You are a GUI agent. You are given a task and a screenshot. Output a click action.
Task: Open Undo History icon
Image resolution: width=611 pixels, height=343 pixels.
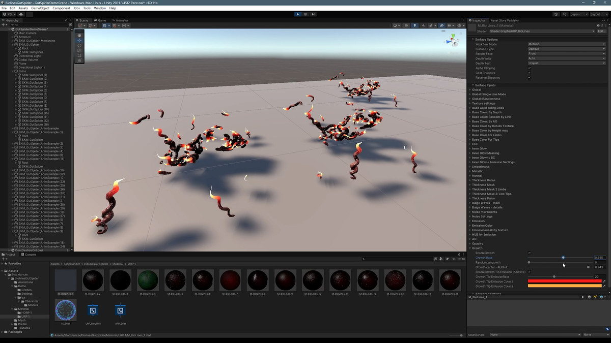(556, 14)
